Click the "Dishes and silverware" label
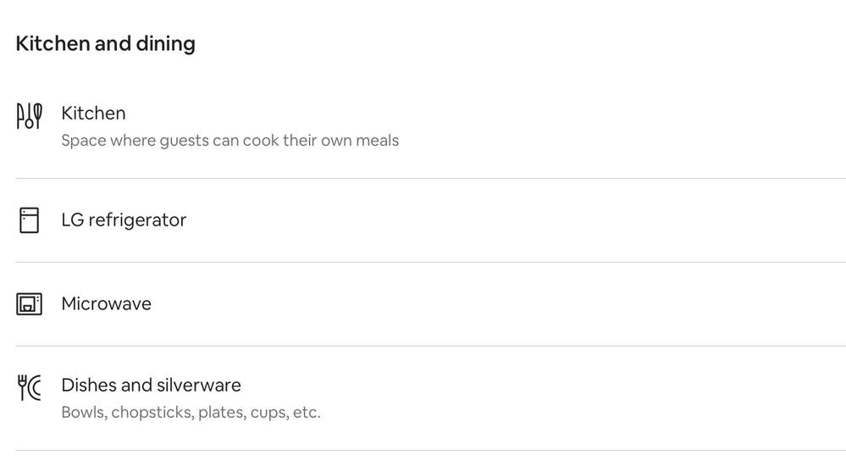The height and width of the screenshot is (467, 846). [x=151, y=385]
